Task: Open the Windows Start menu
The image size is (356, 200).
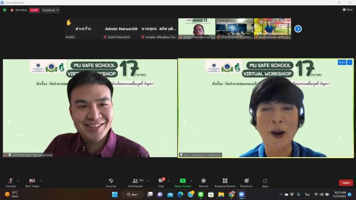Action: [x=115, y=194]
